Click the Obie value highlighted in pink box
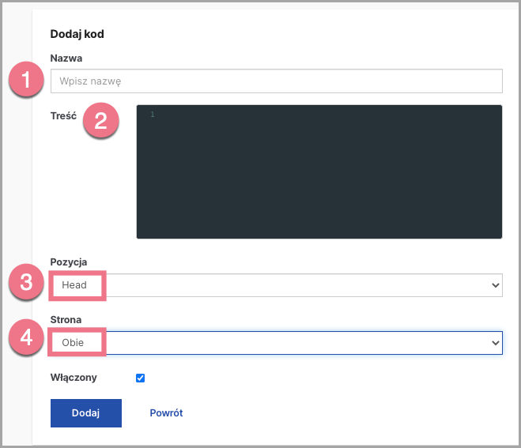 point(73,342)
